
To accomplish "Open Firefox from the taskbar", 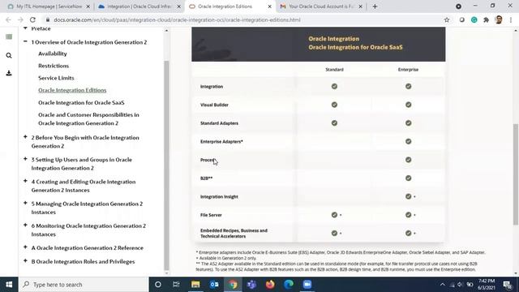I will [270, 285].
